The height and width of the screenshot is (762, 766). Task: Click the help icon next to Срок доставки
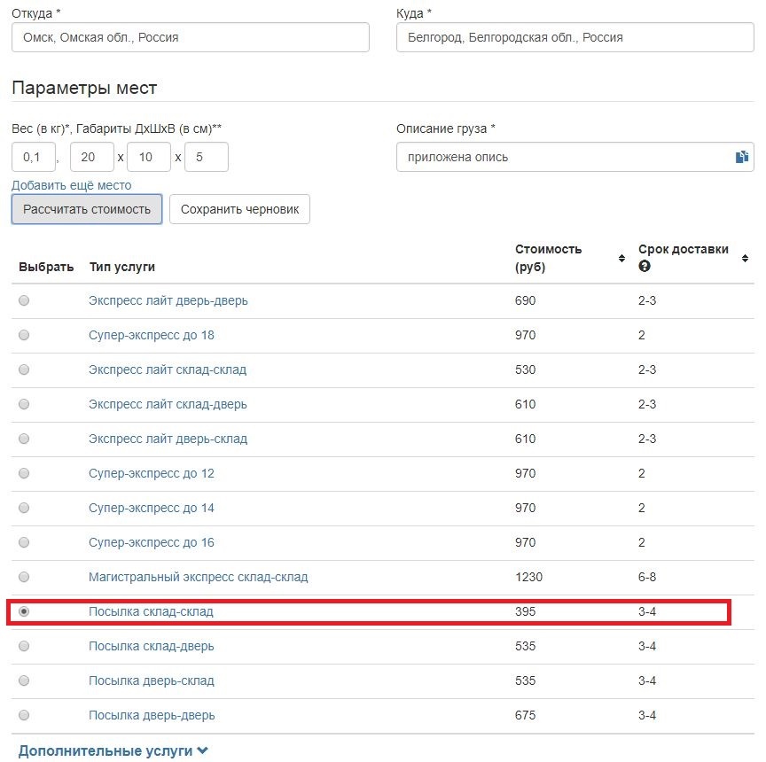(645, 266)
